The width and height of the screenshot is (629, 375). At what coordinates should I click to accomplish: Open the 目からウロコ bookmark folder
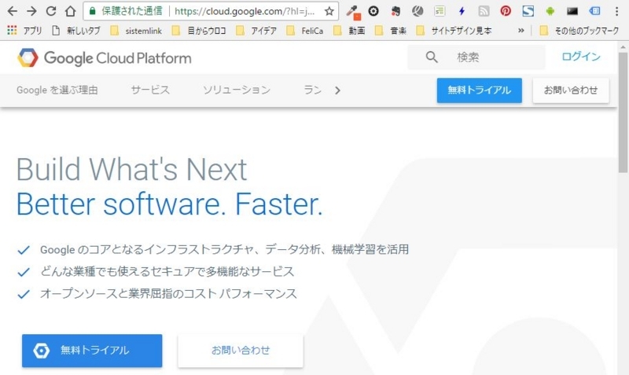tap(199, 31)
